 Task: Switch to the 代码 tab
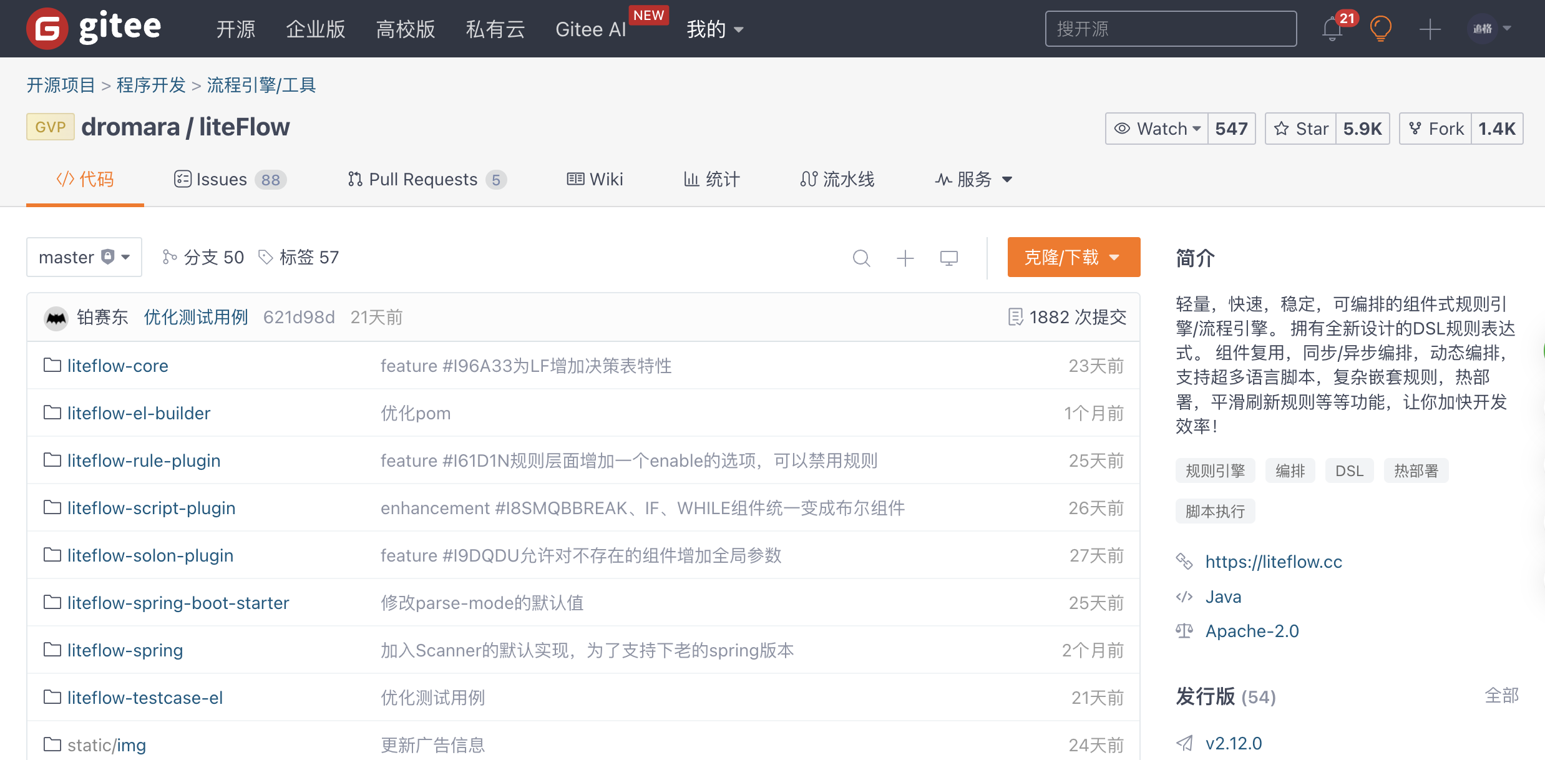coord(85,180)
